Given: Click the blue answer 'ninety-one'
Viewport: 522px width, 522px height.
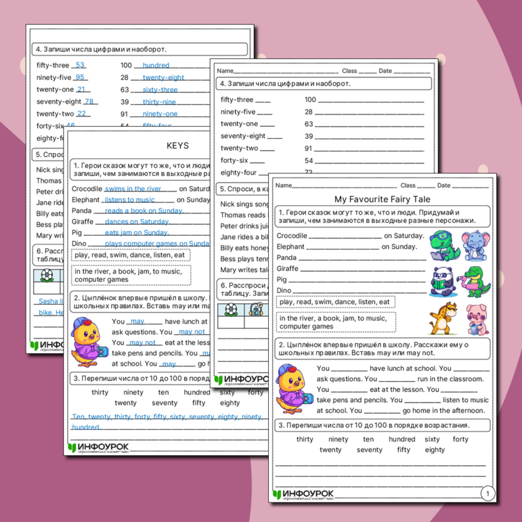Looking at the screenshot, I should tap(160, 114).
